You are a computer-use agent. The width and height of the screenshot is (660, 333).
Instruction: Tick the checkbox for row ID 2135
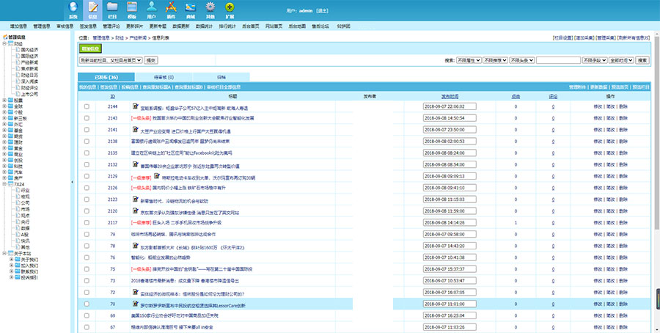(x=87, y=153)
